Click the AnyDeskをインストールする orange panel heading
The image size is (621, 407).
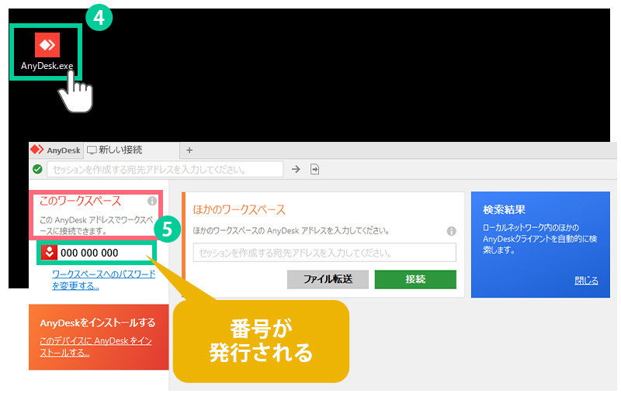click(97, 322)
